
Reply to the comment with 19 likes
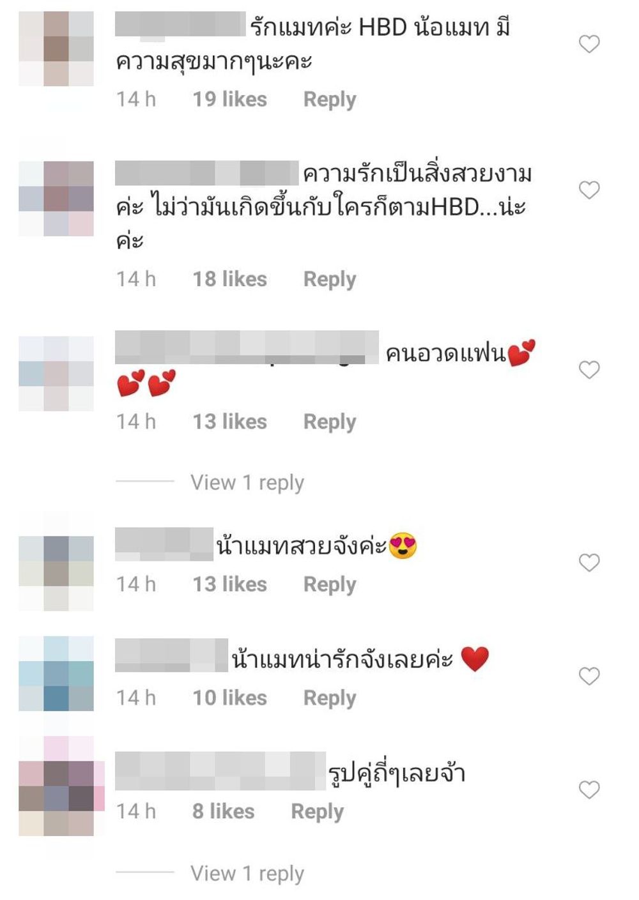[x=330, y=100]
